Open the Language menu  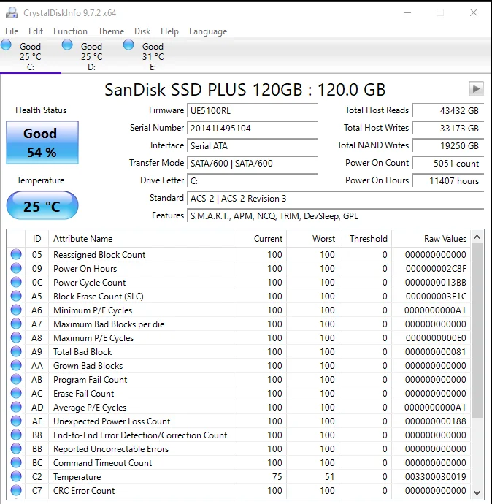208,31
